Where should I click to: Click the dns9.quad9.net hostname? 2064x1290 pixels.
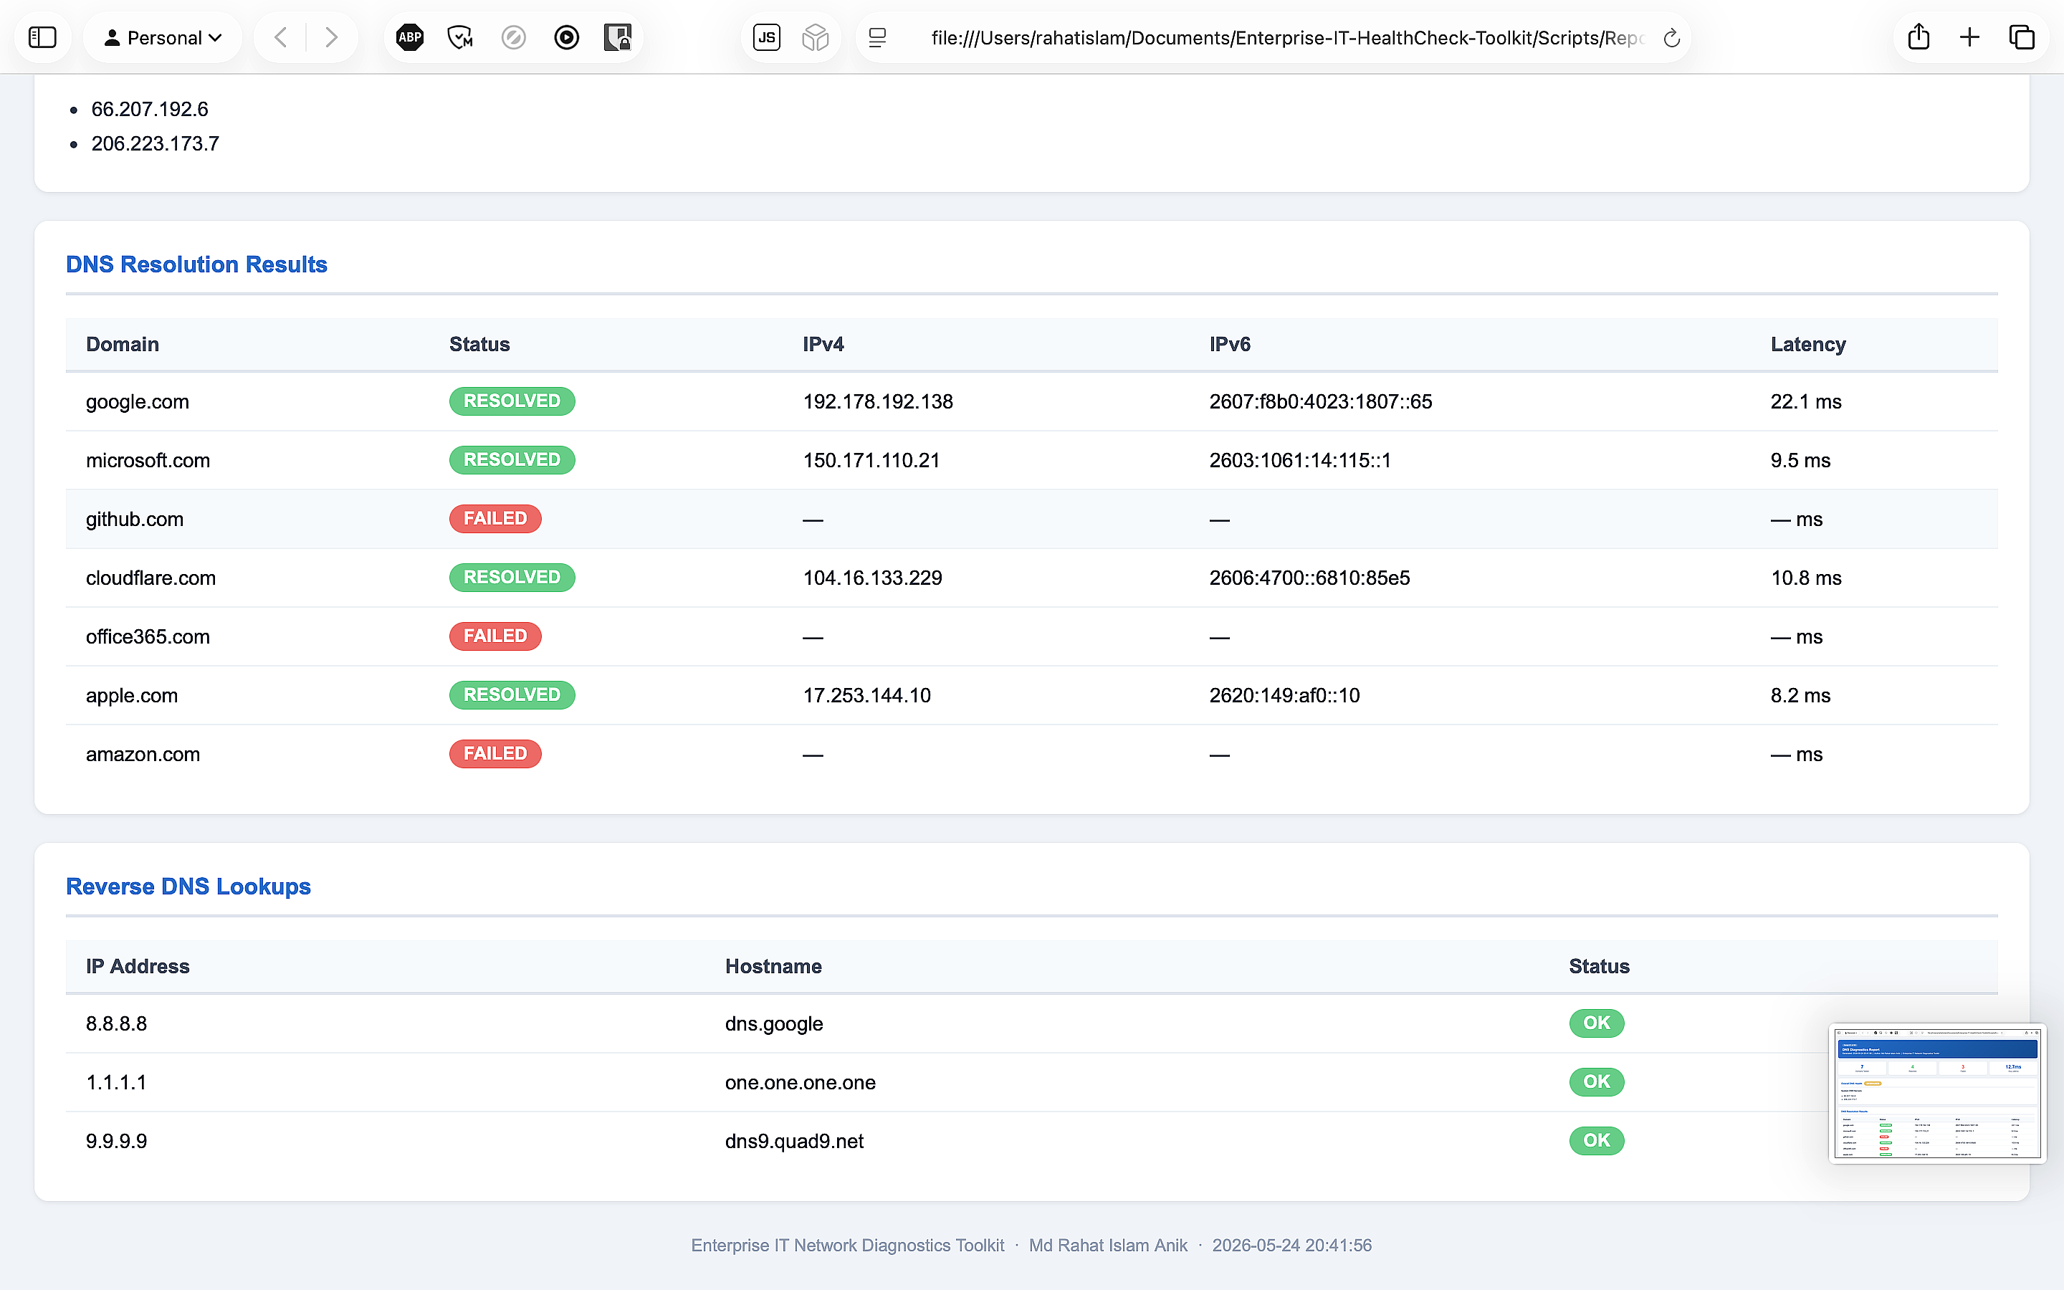[x=794, y=1142]
